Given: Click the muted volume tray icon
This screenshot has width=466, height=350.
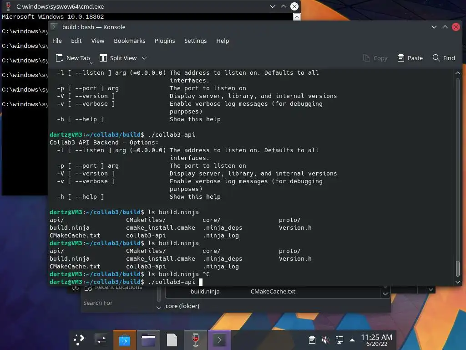Looking at the screenshot, I should click(326, 340).
